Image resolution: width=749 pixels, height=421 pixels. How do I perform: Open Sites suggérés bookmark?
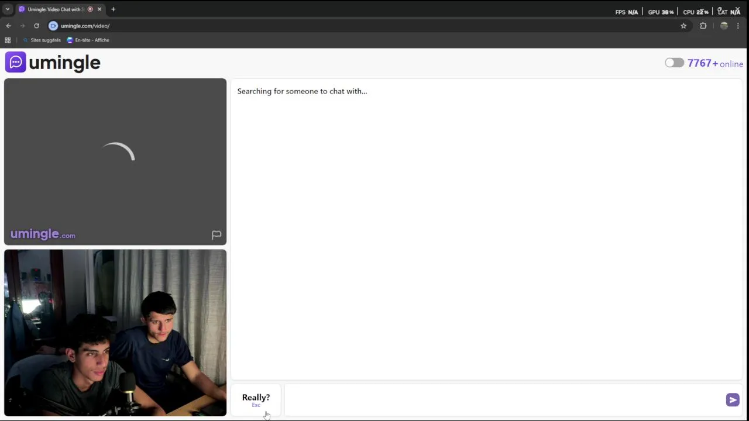pos(42,40)
